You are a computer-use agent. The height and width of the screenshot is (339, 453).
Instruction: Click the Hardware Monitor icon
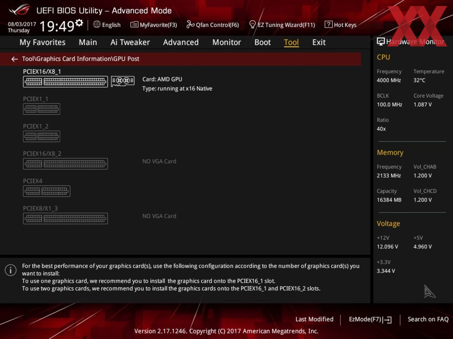(x=381, y=42)
